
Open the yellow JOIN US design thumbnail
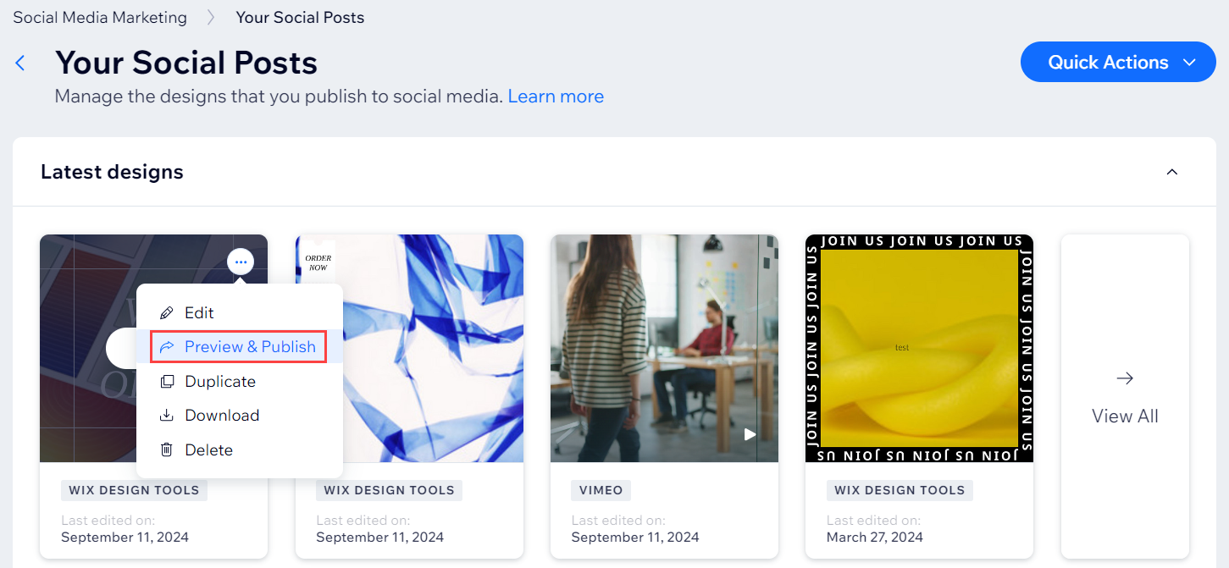click(919, 349)
